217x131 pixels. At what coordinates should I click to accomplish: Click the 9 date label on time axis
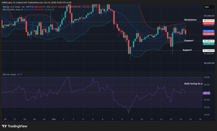pyautogui.click(x=132, y=119)
